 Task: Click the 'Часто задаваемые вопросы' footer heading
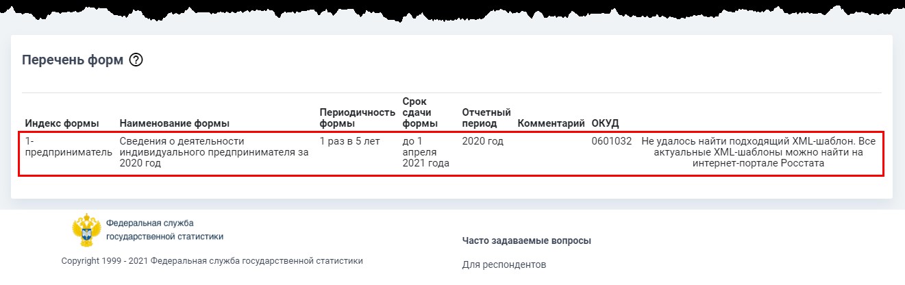(526, 240)
